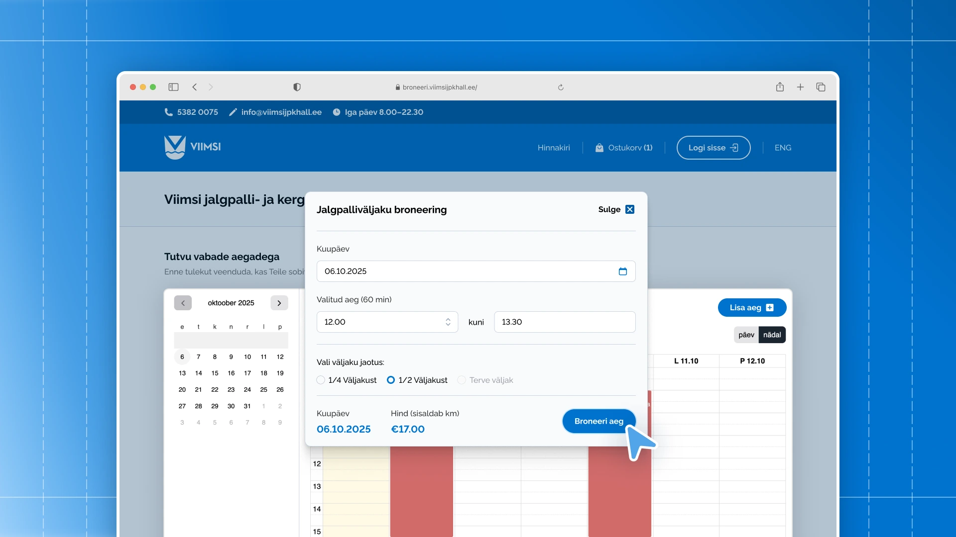Image resolution: width=956 pixels, height=537 pixels.
Task: Open the calendar date picker icon
Action: click(x=623, y=271)
